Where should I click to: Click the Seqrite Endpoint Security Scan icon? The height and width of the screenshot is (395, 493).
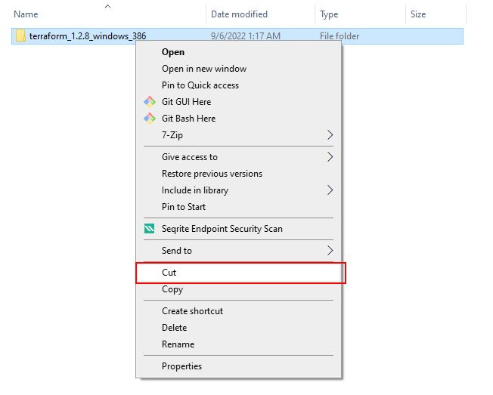pos(149,229)
